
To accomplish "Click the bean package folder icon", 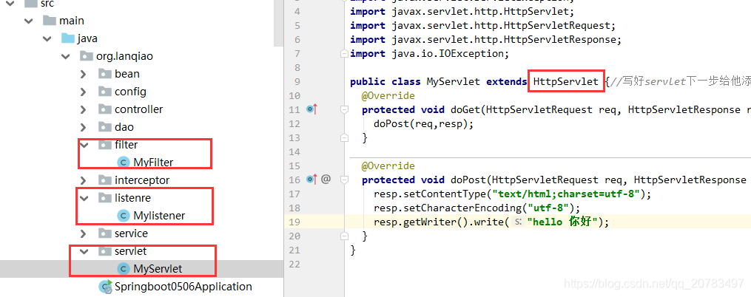I will (x=105, y=74).
